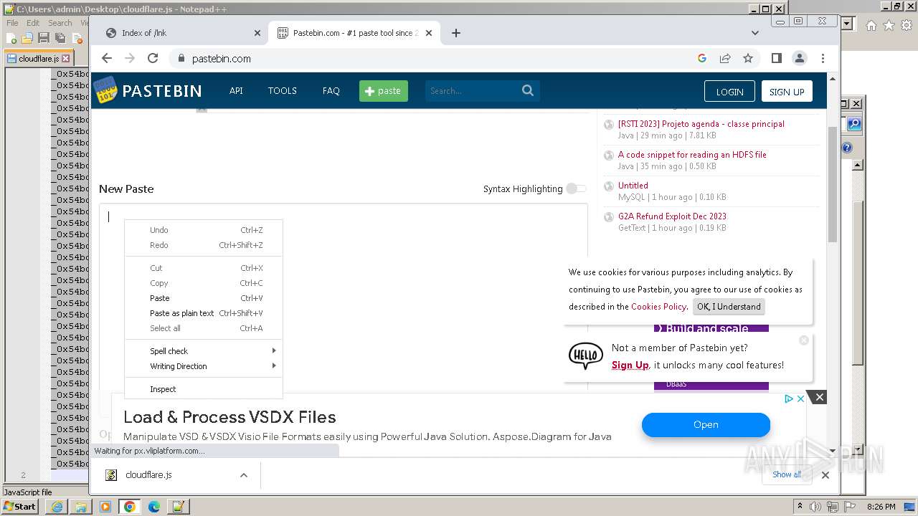The width and height of the screenshot is (918, 516).
Task: Click the home icon in background IE window
Action: [x=871, y=25]
